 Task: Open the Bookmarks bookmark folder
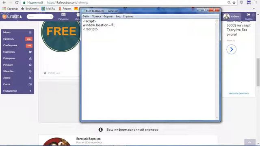(x=30, y=9)
